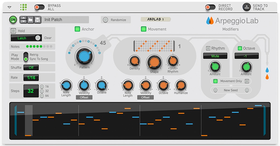Enable the Rhythm modifier checkbox
The width and height of the screenshot is (280, 146).
(208, 48)
